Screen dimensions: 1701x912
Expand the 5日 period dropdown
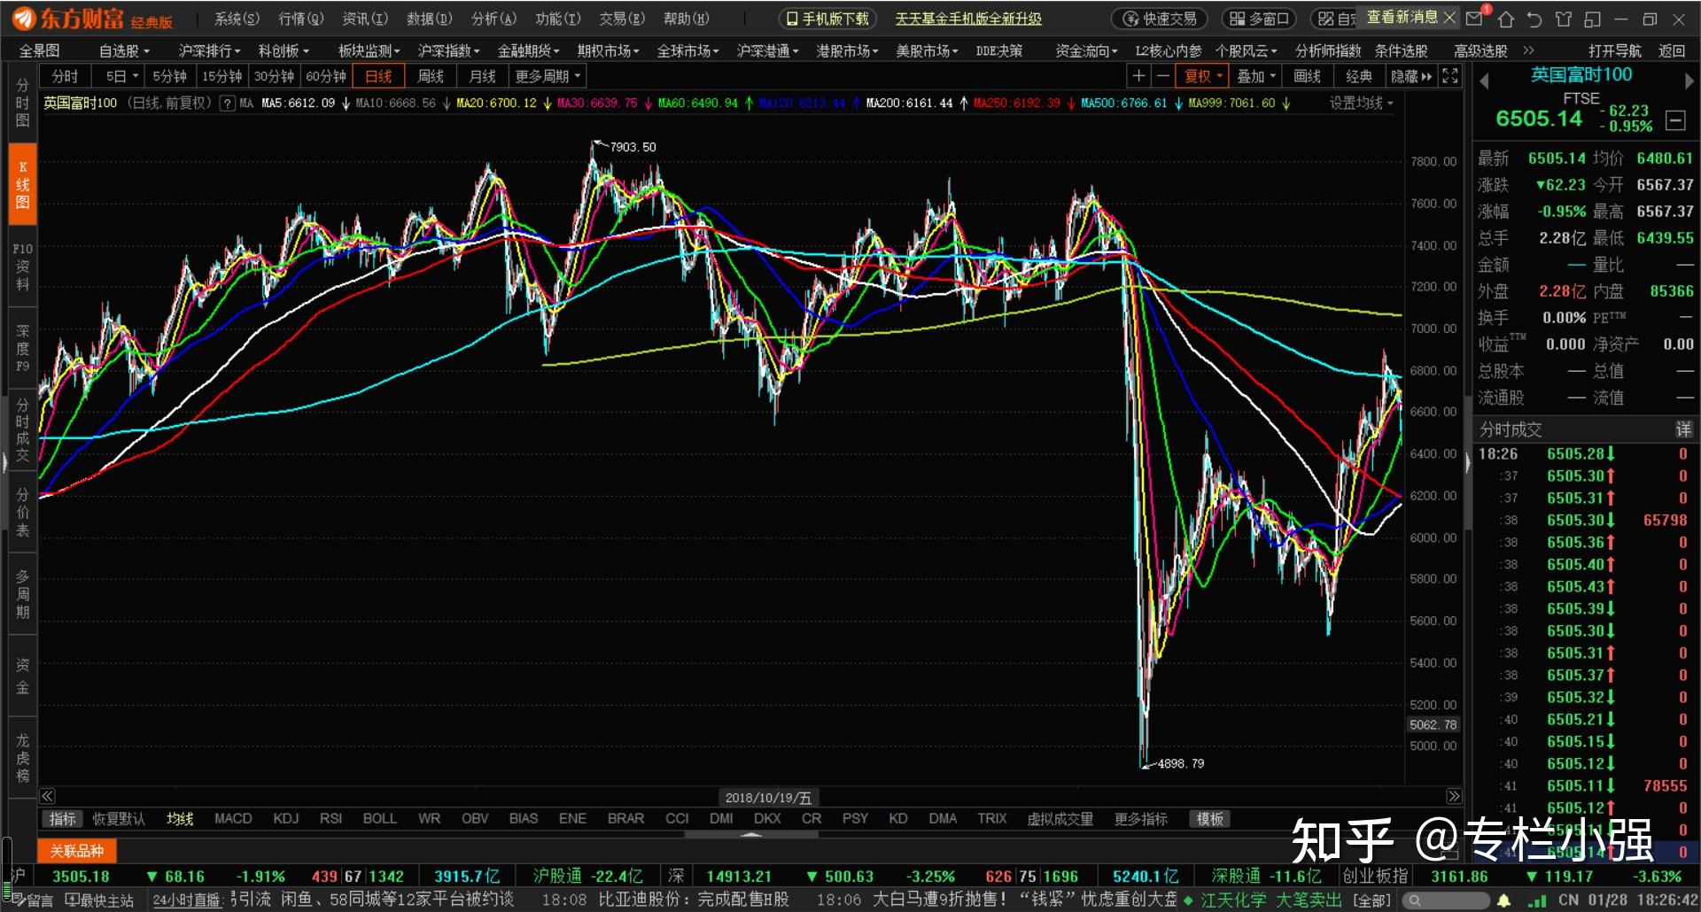click(121, 76)
